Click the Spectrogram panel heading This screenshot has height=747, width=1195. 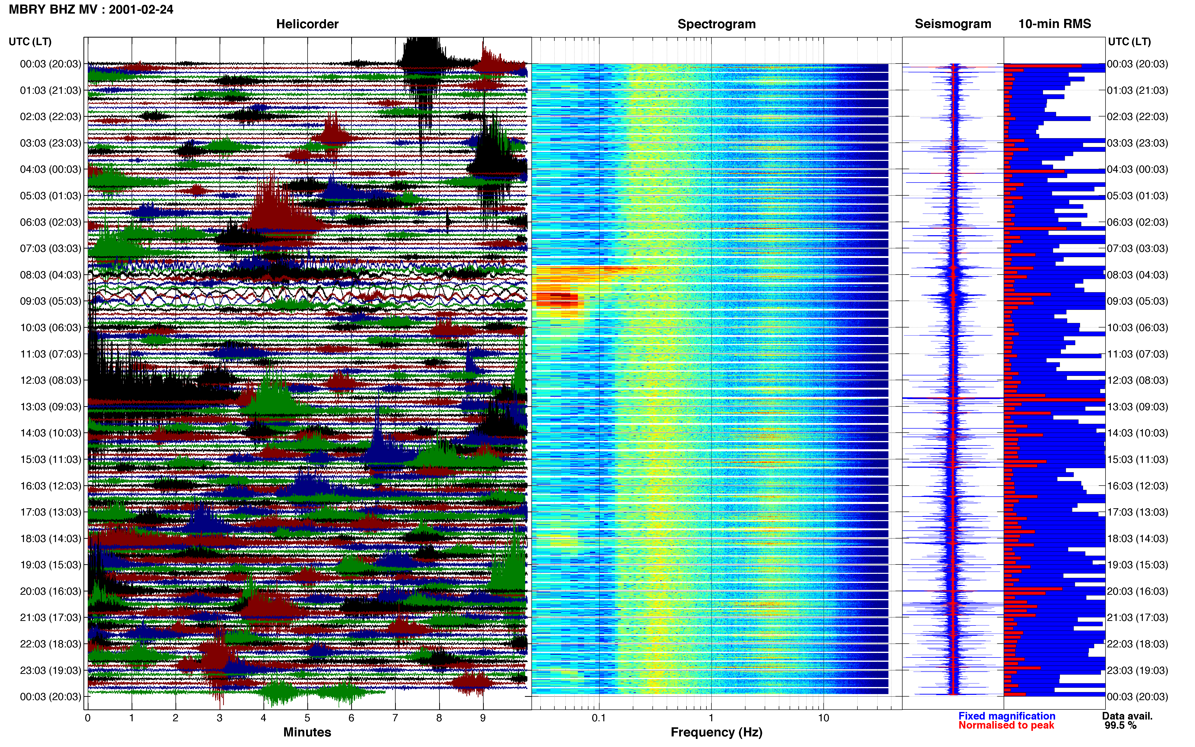tap(716, 24)
